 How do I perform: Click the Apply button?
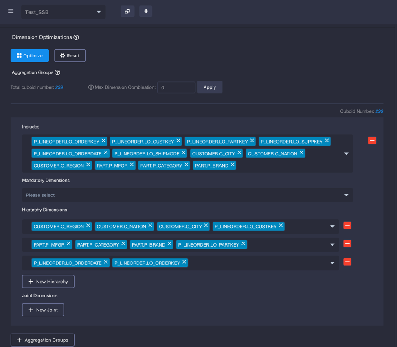point(210,87)
